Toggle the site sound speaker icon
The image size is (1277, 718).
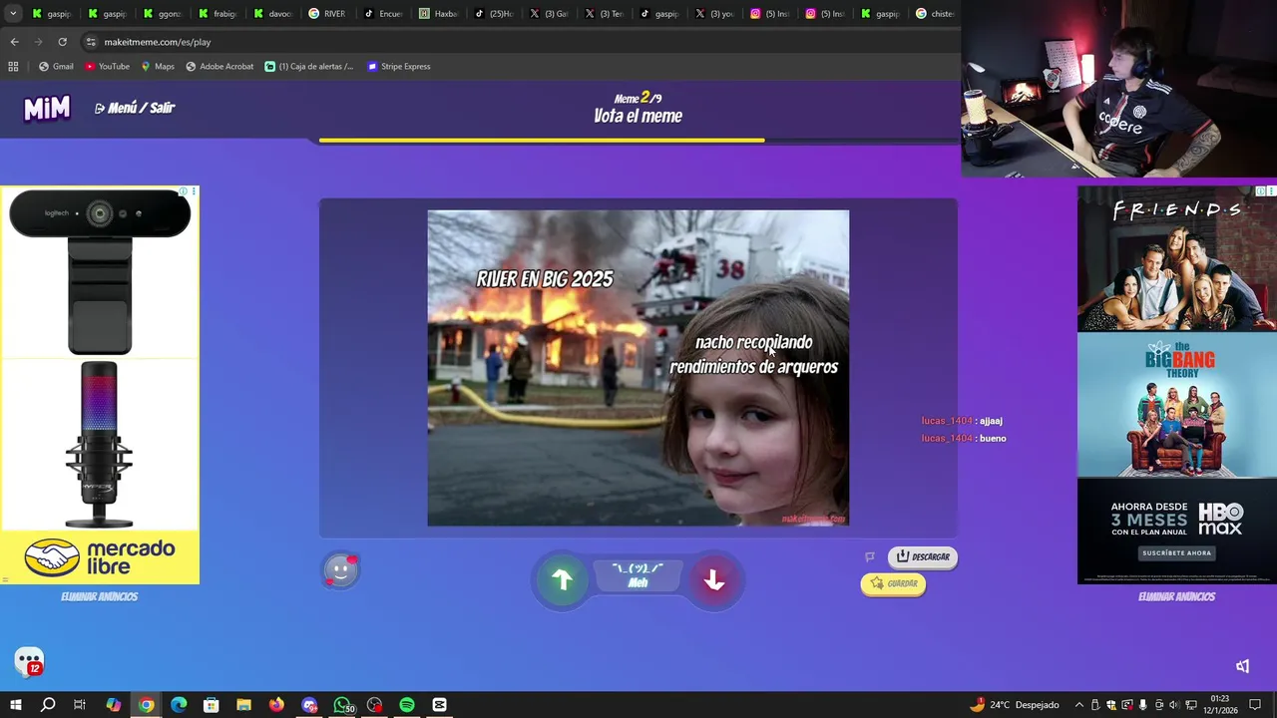pyautogui.click(x=1242, y=666)
